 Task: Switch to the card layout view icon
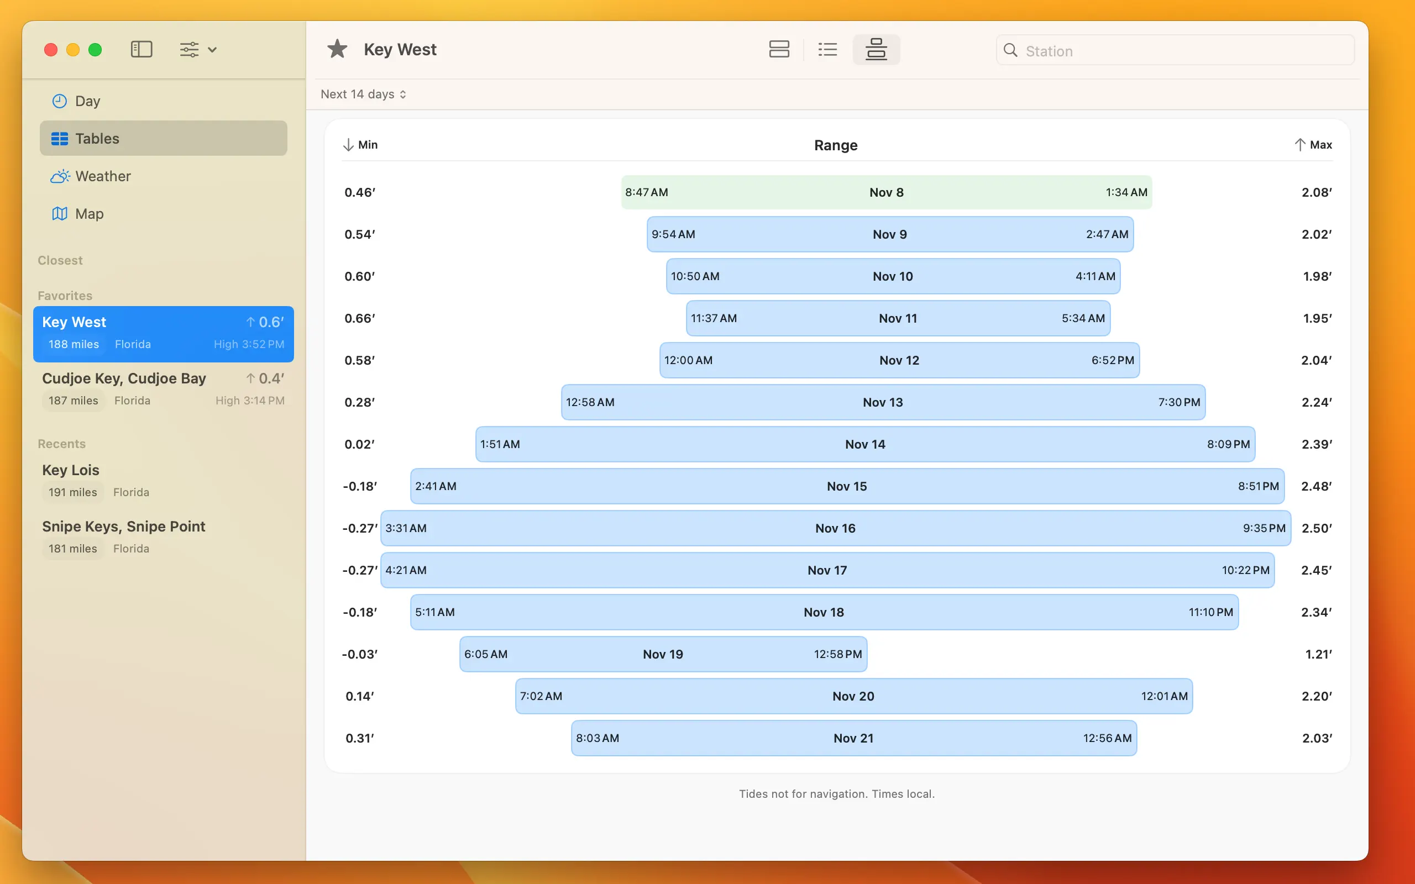tap(779, 50)
